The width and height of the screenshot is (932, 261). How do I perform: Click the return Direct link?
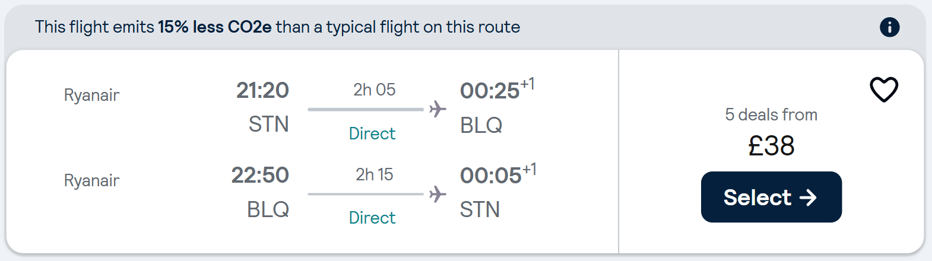(x=372, y=218)
